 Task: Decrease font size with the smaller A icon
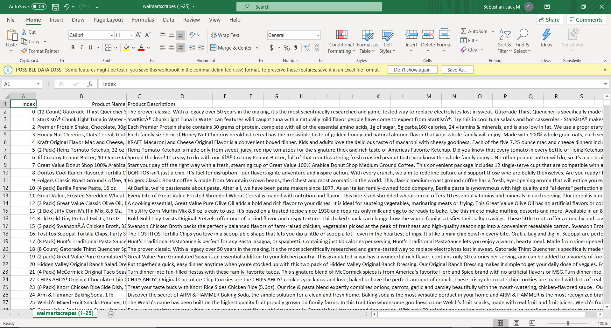(x=148, y=35)
